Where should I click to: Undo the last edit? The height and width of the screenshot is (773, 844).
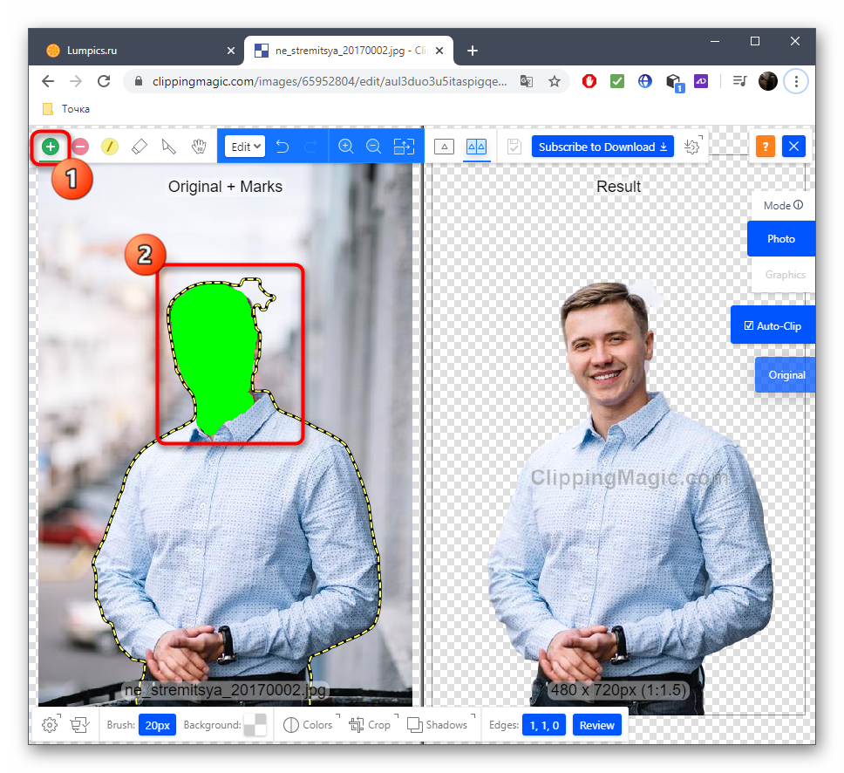pos(282,147)
